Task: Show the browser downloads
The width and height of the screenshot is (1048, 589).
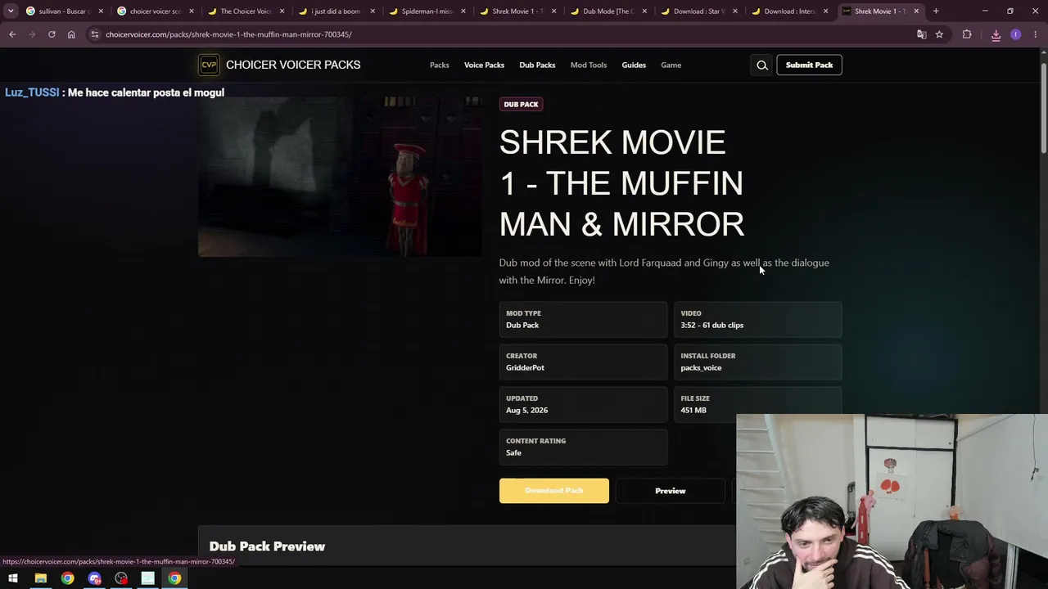Action: pyautogui.click(x=996, y=34)
